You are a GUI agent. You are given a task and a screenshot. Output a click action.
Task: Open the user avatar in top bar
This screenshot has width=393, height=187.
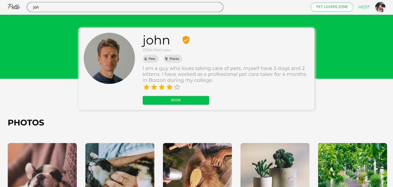pyautogui.click(x=380, y=7)
